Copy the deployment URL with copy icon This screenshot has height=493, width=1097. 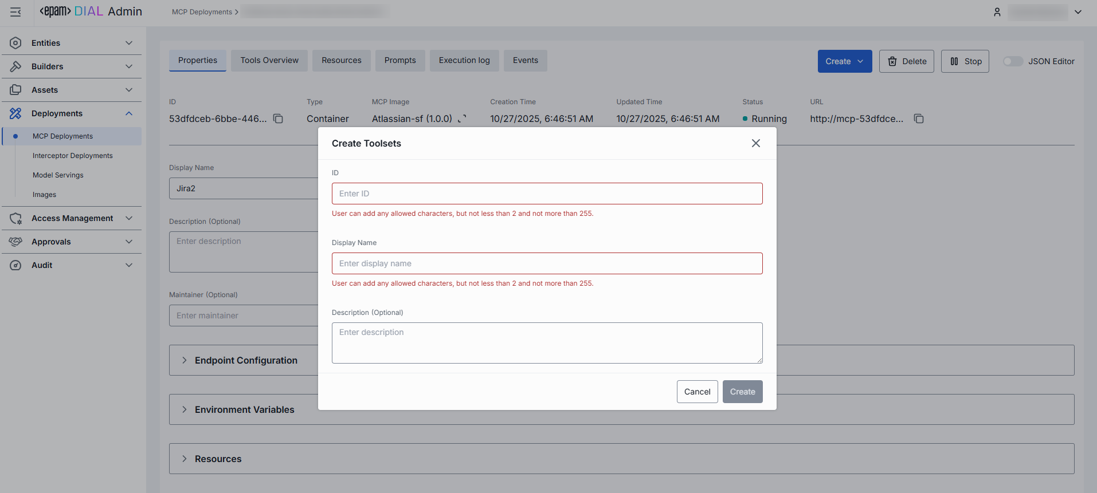[x=918, y=119]
